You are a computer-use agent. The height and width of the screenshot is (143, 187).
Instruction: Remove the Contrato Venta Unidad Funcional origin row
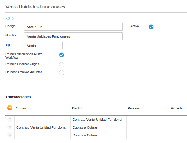click(10, 127)
